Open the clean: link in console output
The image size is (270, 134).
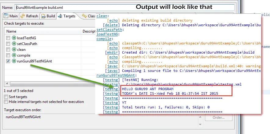[x=102, y=16]
